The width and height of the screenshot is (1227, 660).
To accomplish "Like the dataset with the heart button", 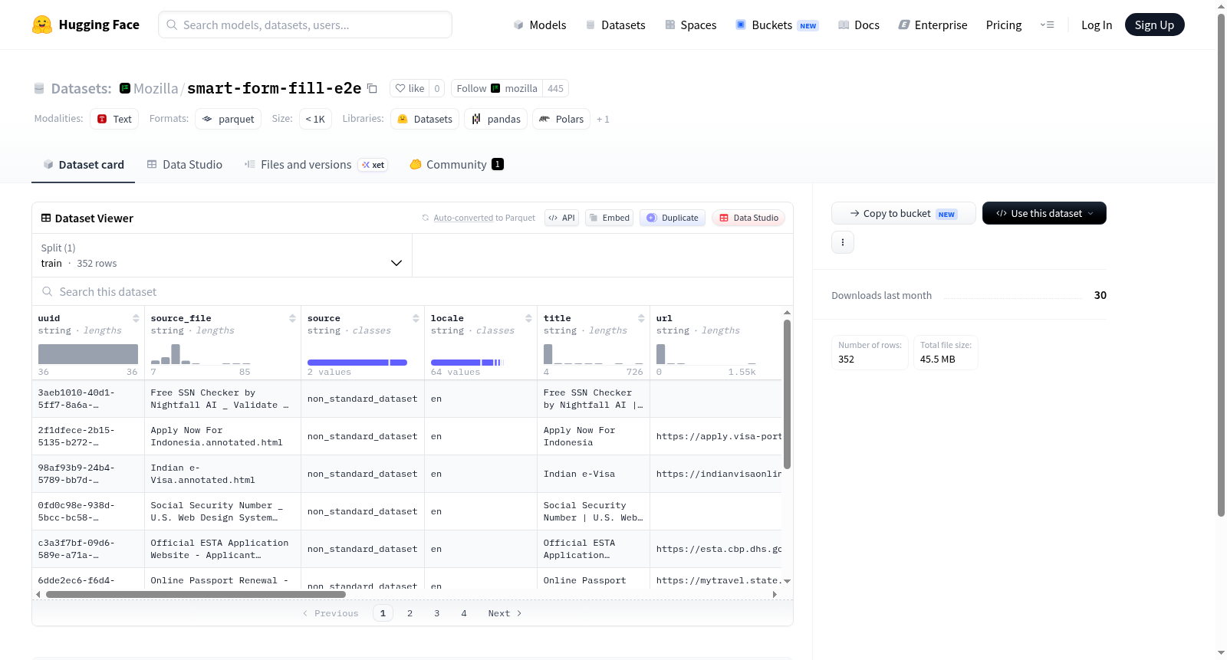I will point(410,88).
